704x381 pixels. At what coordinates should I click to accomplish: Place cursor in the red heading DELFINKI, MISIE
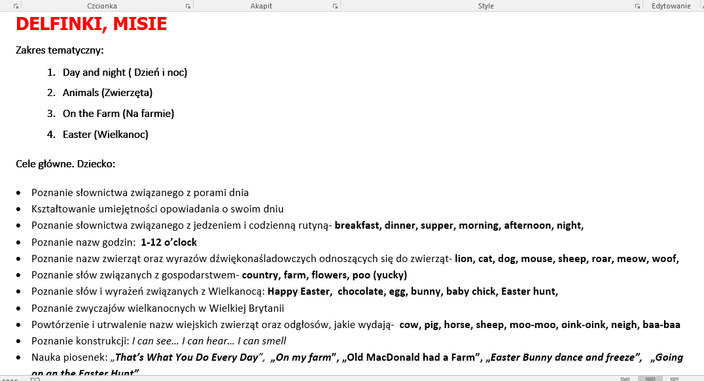pos(91,24)
